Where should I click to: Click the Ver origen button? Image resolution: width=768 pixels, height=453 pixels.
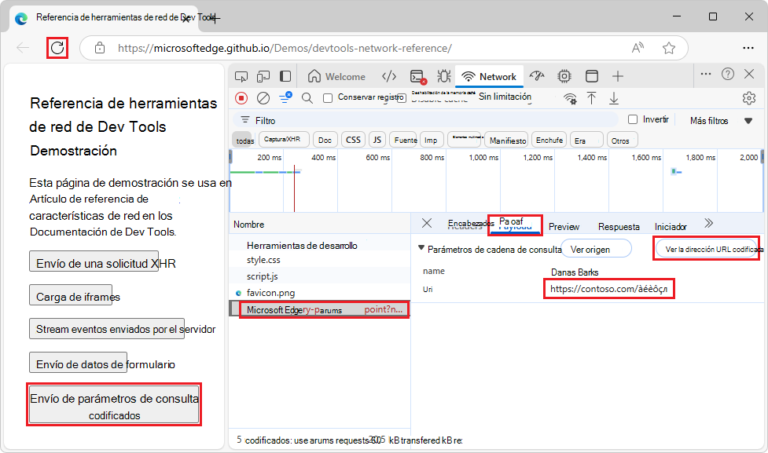596,249
